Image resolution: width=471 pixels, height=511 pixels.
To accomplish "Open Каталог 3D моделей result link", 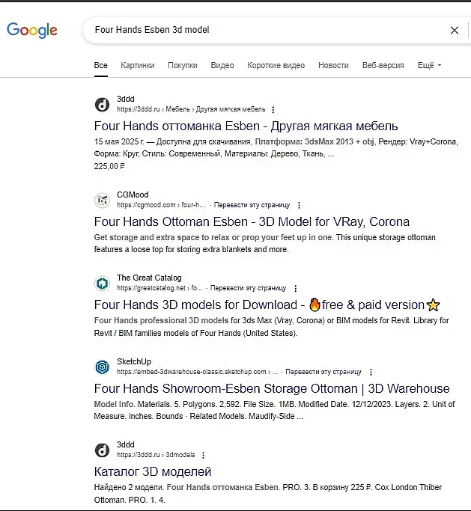I will click(153, 472).
